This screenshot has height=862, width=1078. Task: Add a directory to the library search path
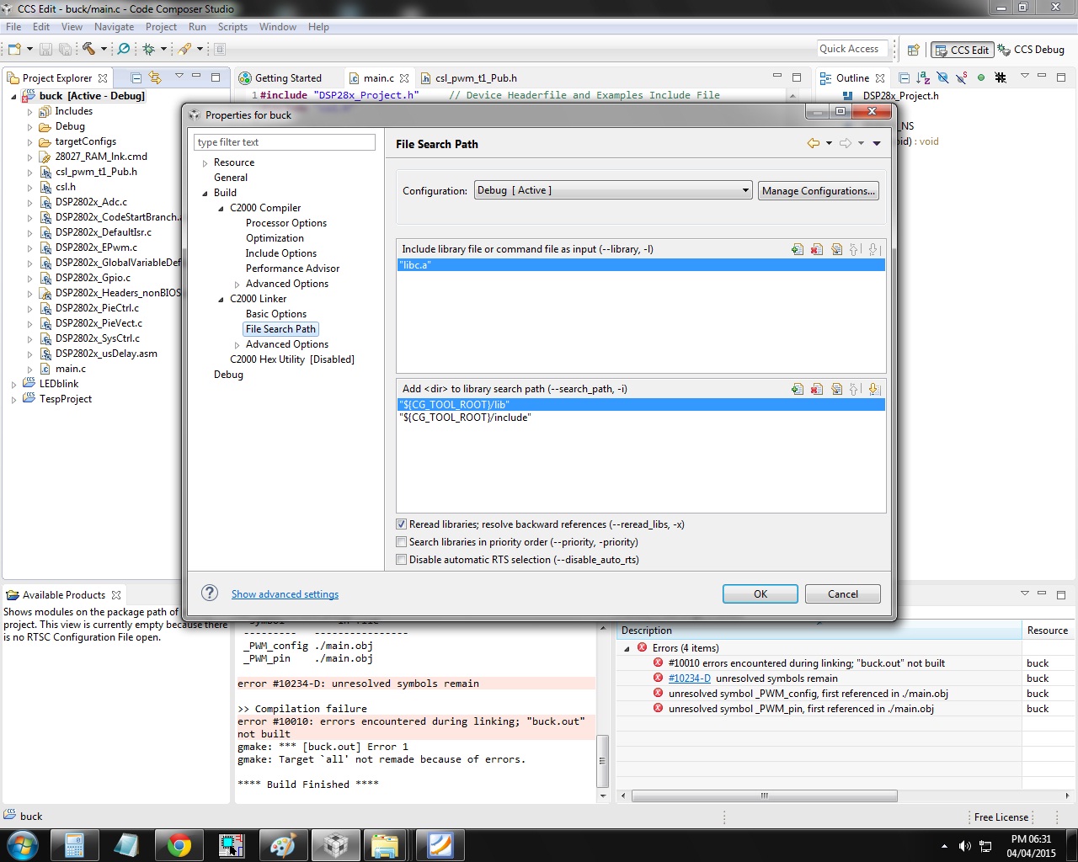point(798,389)
